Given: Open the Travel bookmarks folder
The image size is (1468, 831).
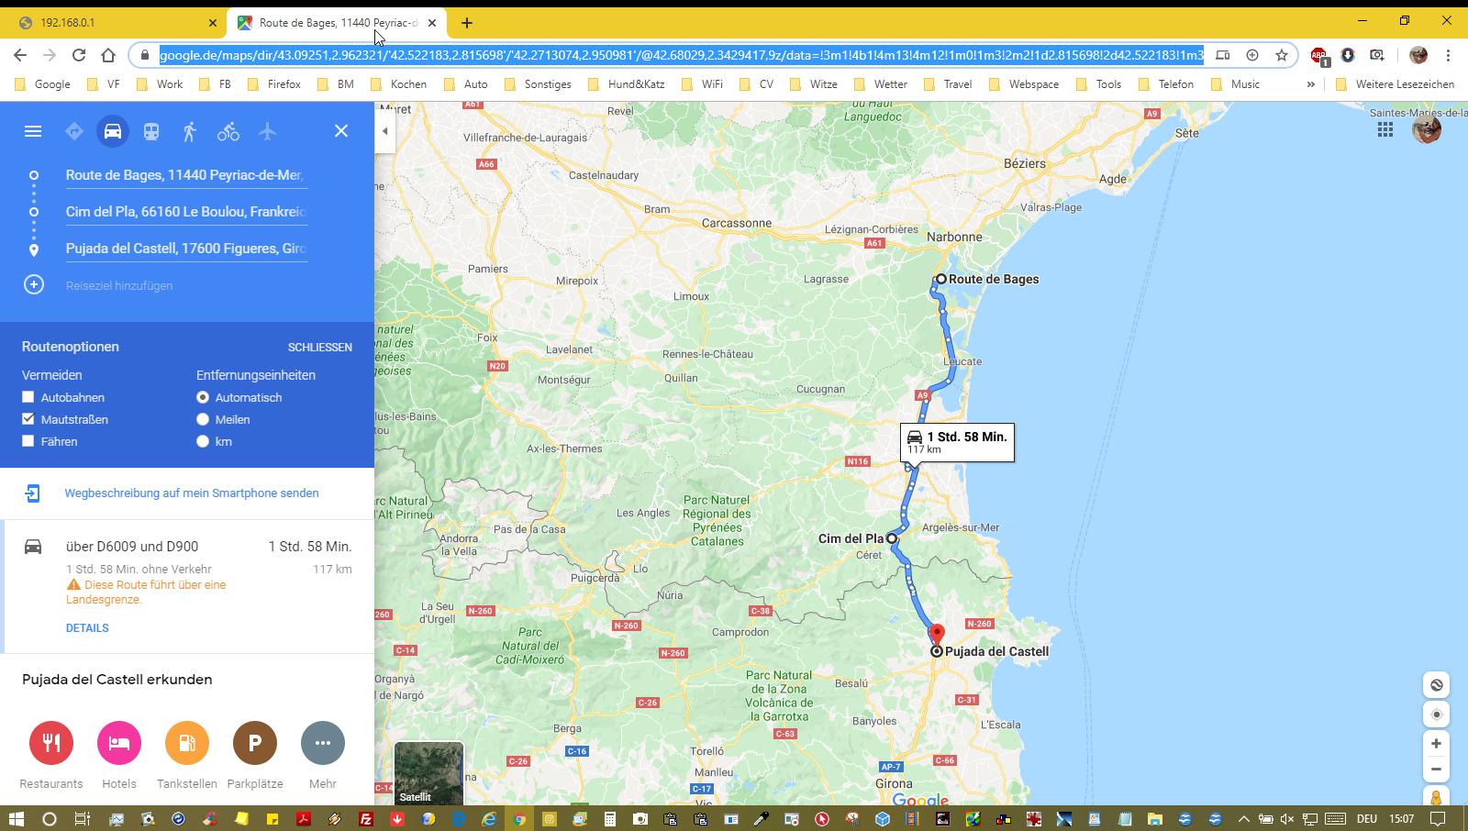Looking at the screenshot, I should [947, 84].
